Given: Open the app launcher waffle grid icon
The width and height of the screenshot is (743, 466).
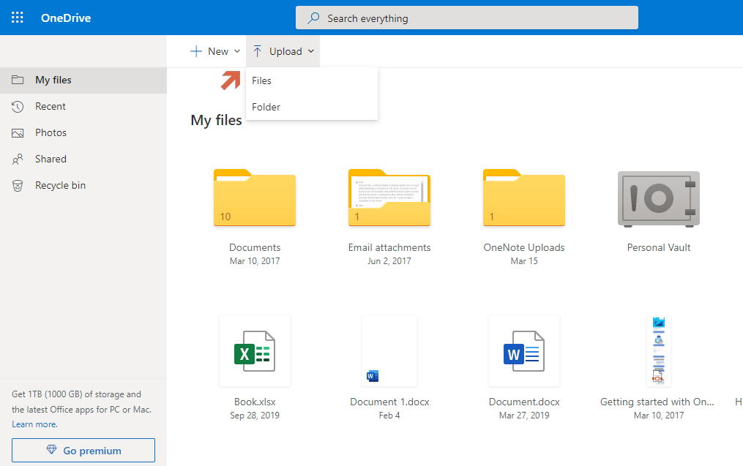Looking at the screenshot, I should 18,18.
